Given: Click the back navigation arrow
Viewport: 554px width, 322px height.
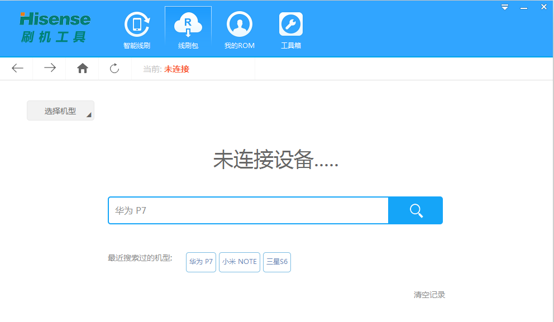Looking at the screenshot, I should click(17, 68).
